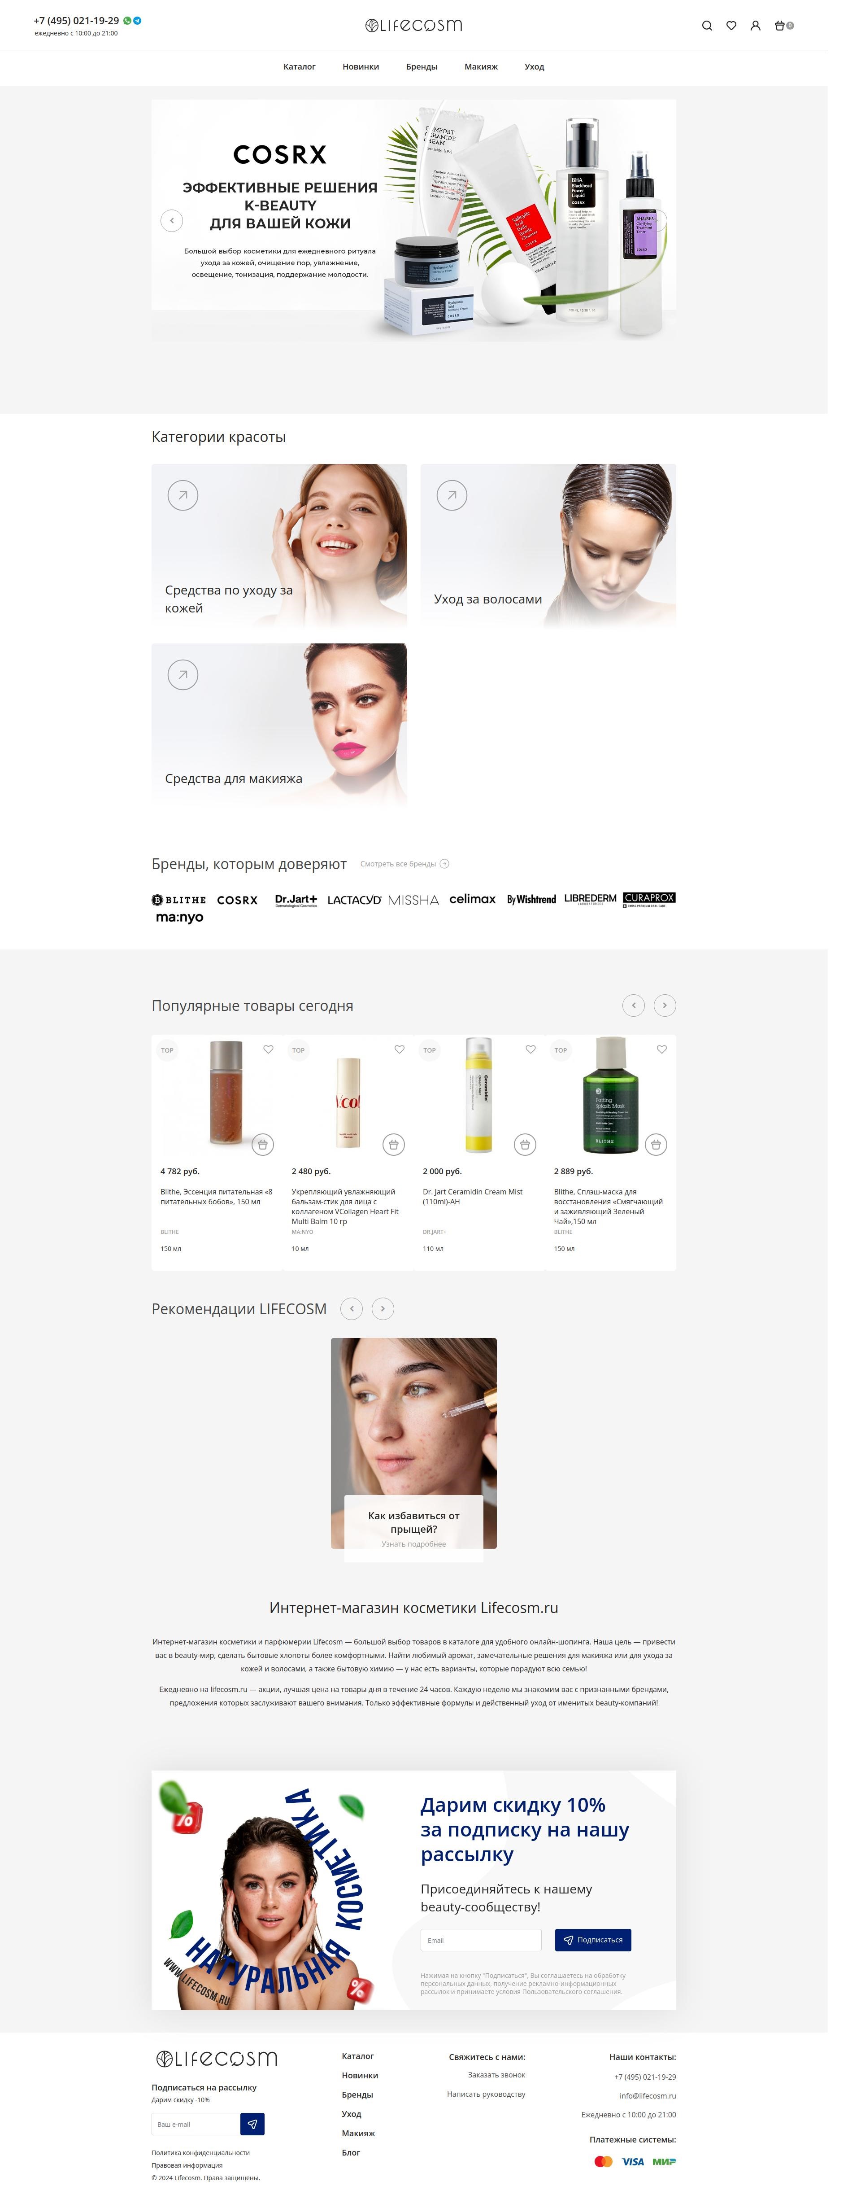Viewport: 861px width, 2195px height.
Task: Favorite the VCollagen Heart Fit balm
Action: click(400, 1049)
